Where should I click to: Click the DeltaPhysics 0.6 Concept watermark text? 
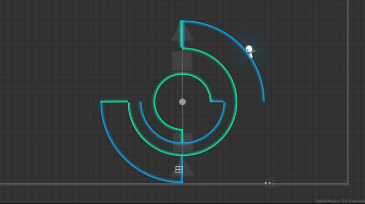340,201
